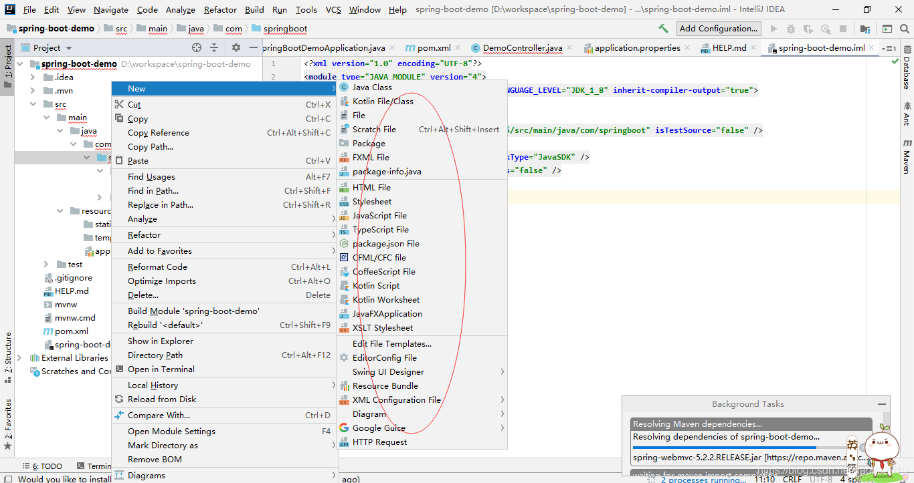914x483 pixels.
Task: Click the 2 processes running link
Action: point(703,479)
